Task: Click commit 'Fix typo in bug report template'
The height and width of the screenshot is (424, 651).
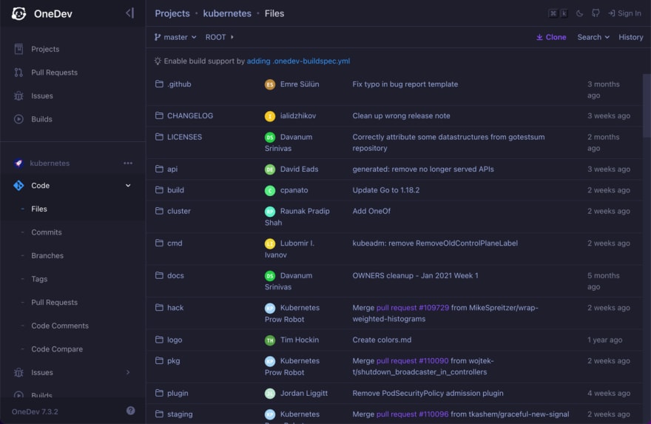Action: [405, 84]
